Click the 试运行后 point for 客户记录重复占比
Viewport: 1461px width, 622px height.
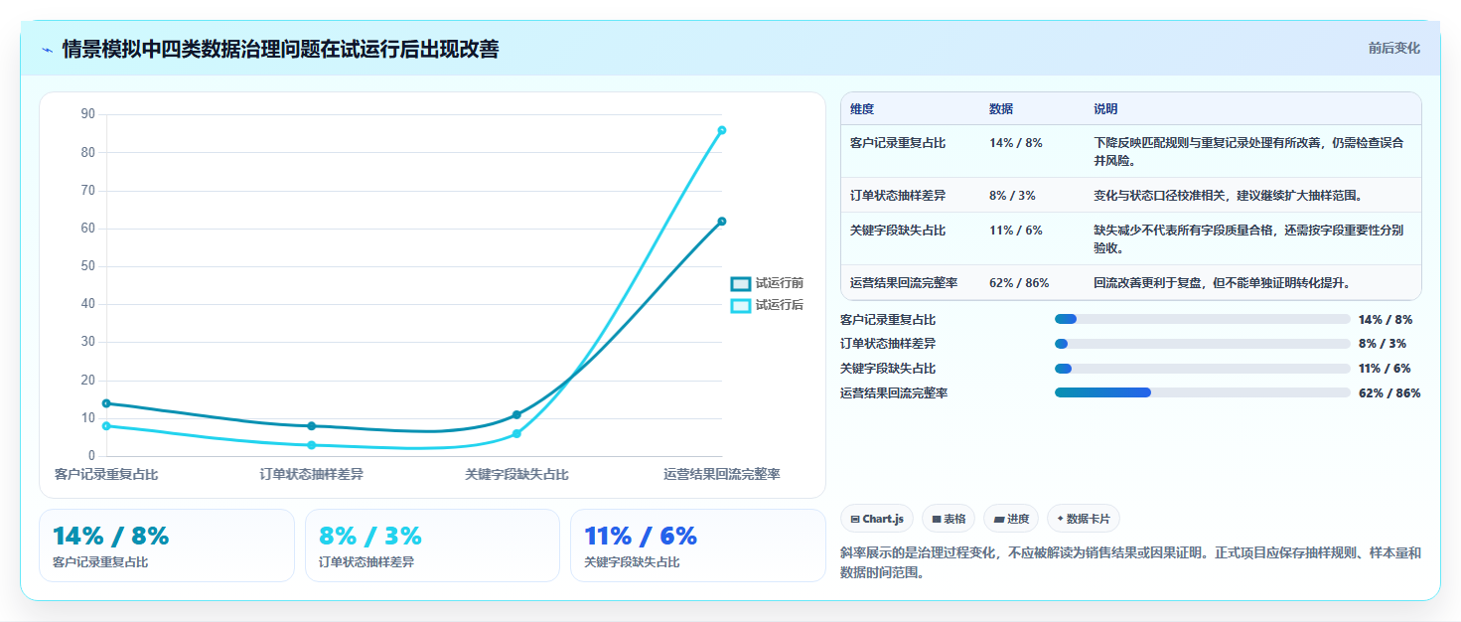(106, 426)
